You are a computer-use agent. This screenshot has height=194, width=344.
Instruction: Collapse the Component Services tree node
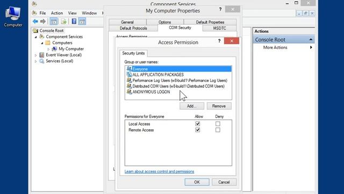click(x=36, y=37)
